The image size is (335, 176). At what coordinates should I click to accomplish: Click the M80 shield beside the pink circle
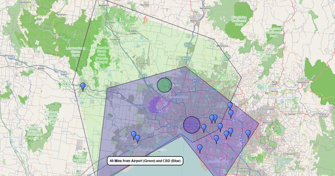pyautogui.click(x=159, y=112)
